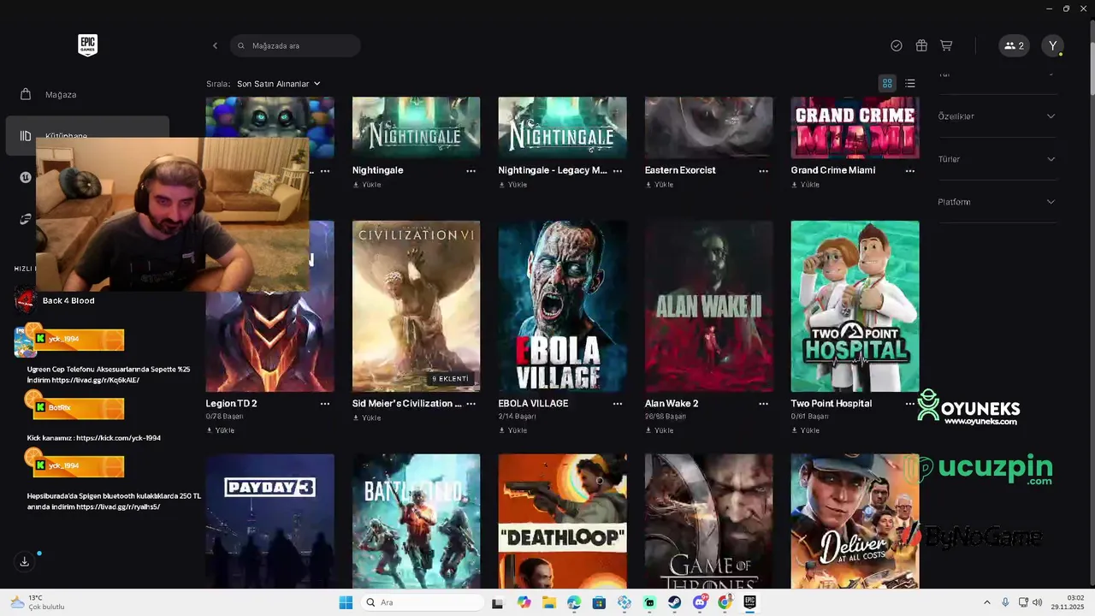Image resolution: width=1095 pixels, height=616 pixels.
Task: Click the tray volume speaker icon
Action: pos(1038,602)
